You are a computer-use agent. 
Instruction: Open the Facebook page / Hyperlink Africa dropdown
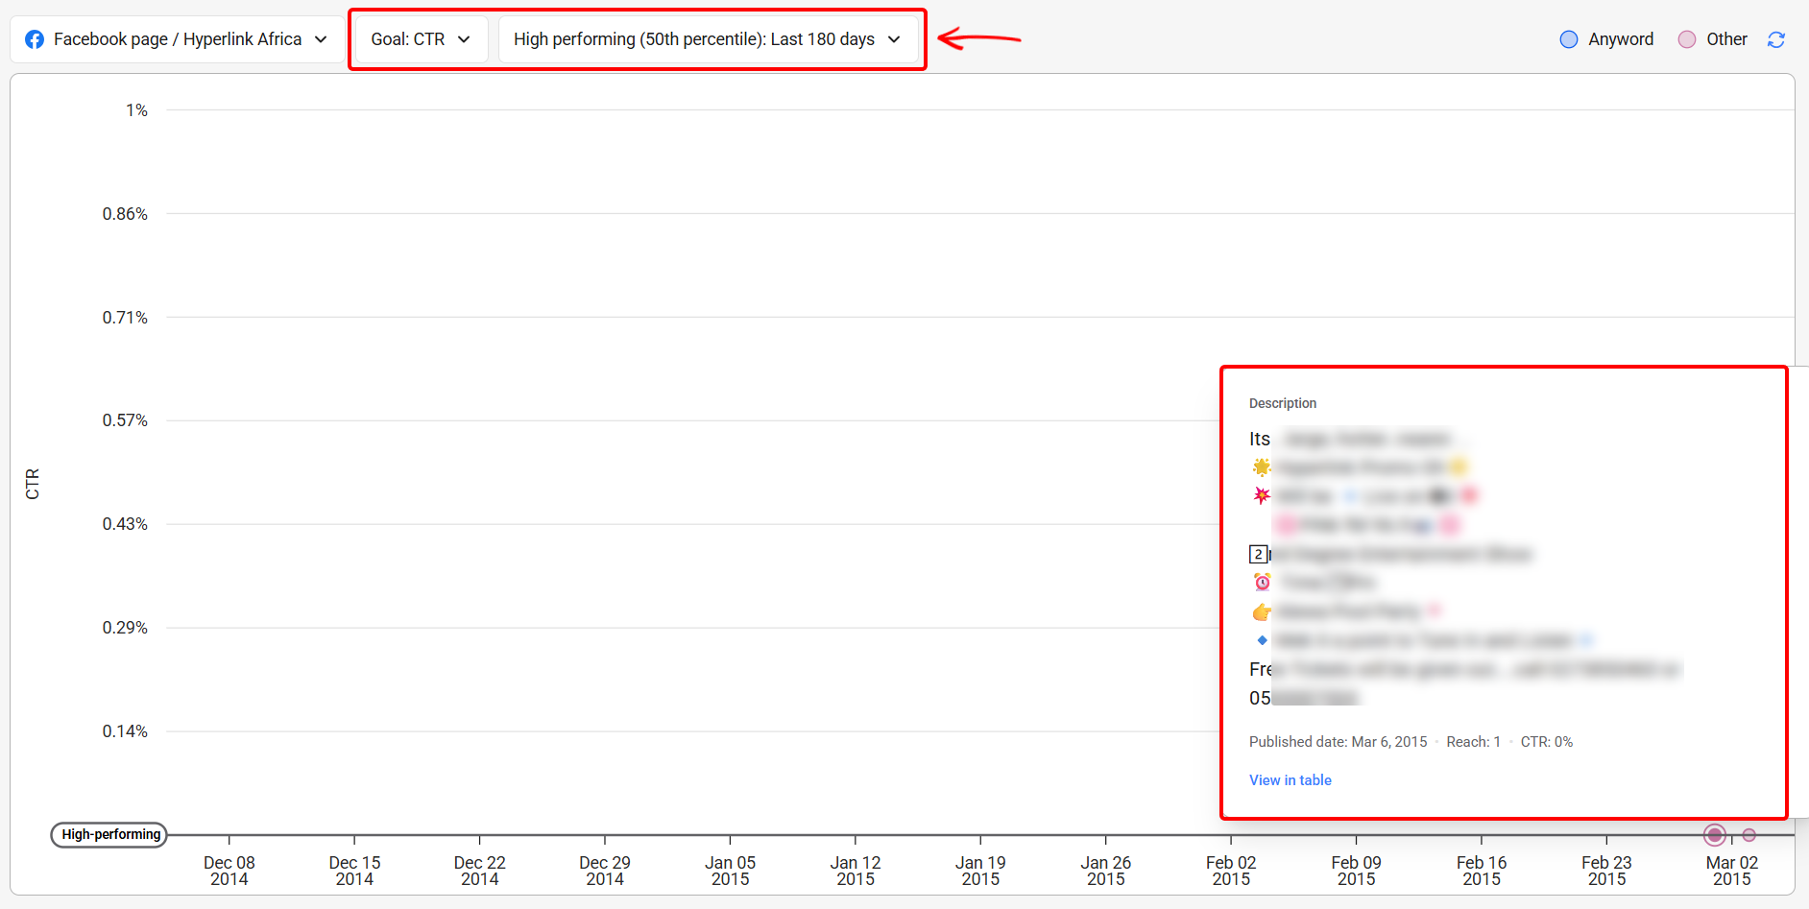pos(177,39)
